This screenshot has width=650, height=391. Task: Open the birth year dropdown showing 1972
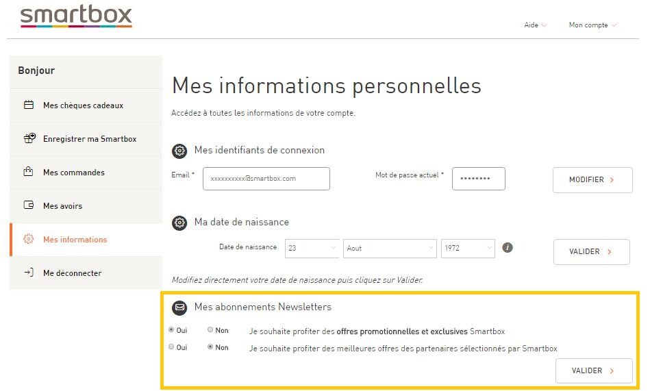tap(468, 248)
